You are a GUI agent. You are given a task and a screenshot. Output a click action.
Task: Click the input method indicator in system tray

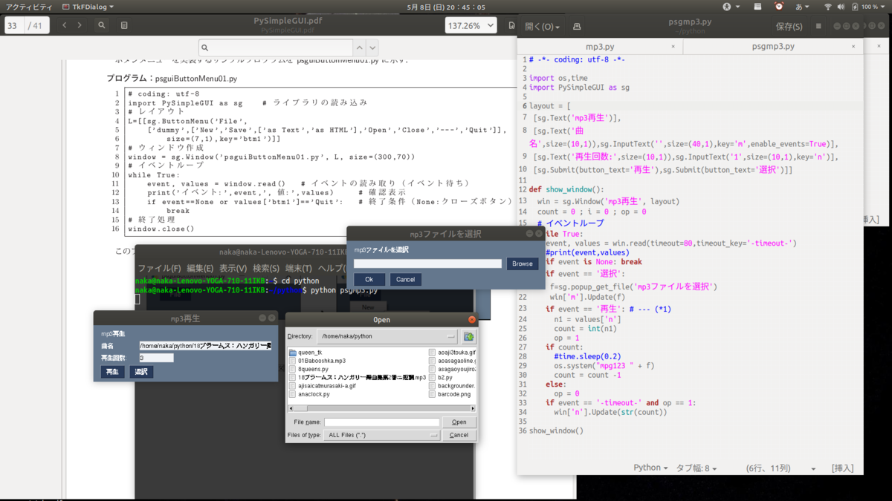799,6
